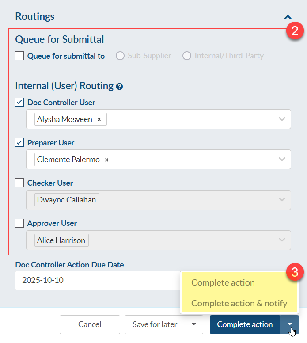Expand the Doc Controller User dropdown
Image resolution: width=307 pixels, height=343 pixels.
pos(282,119)
